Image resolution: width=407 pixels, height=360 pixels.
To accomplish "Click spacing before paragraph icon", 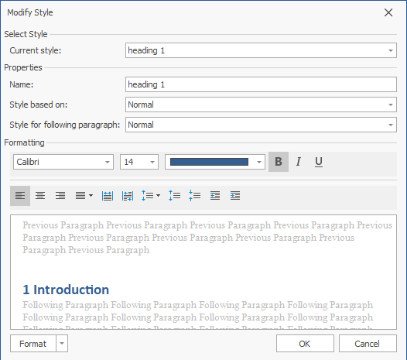I will click(174, 196).
